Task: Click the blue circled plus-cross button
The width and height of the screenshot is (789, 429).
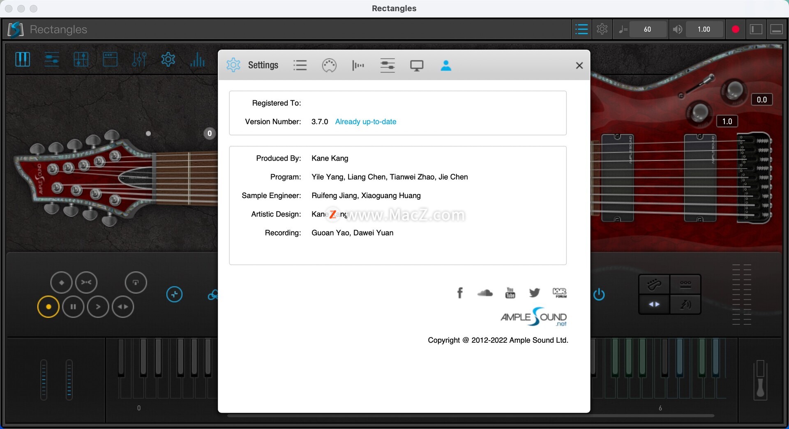Action: pos(174,294)
